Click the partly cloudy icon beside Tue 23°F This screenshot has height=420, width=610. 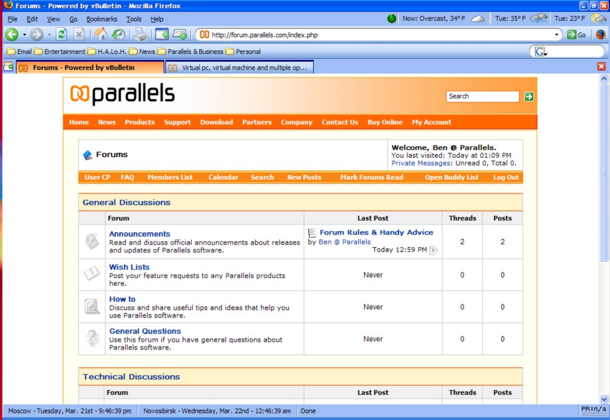tap(598, 18)
